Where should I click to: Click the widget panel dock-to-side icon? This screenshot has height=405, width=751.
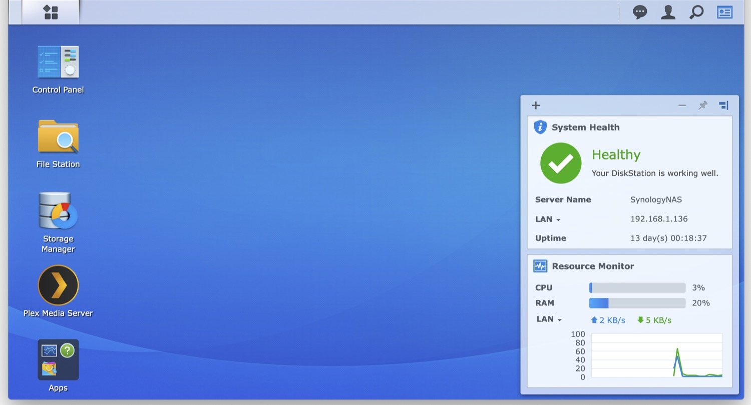click(x=723, y=105)
